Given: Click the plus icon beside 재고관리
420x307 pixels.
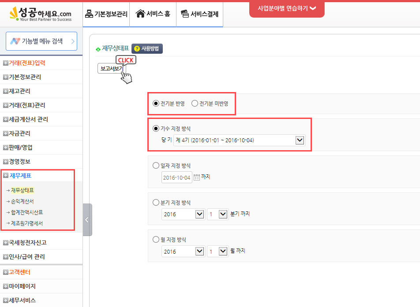Looking at the screenshot, I should [x=5, y=91].
